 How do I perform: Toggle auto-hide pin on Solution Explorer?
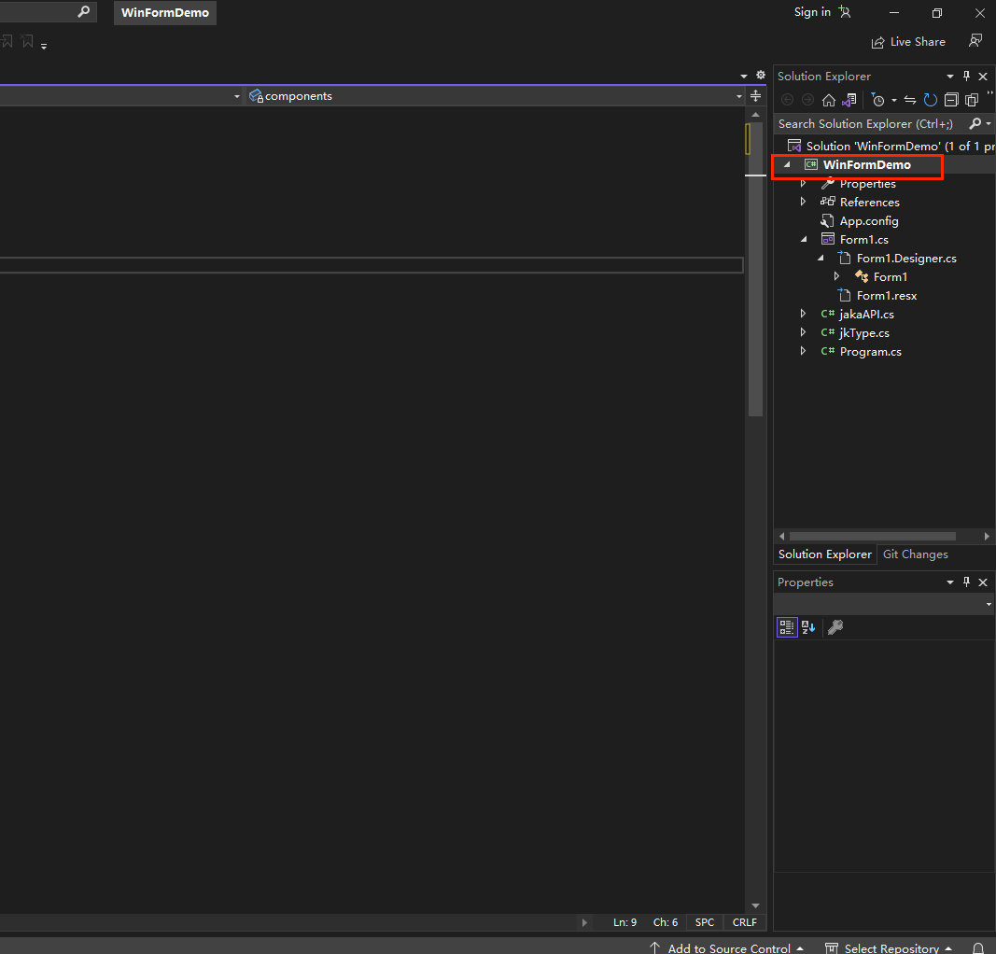tap(966, 77)
